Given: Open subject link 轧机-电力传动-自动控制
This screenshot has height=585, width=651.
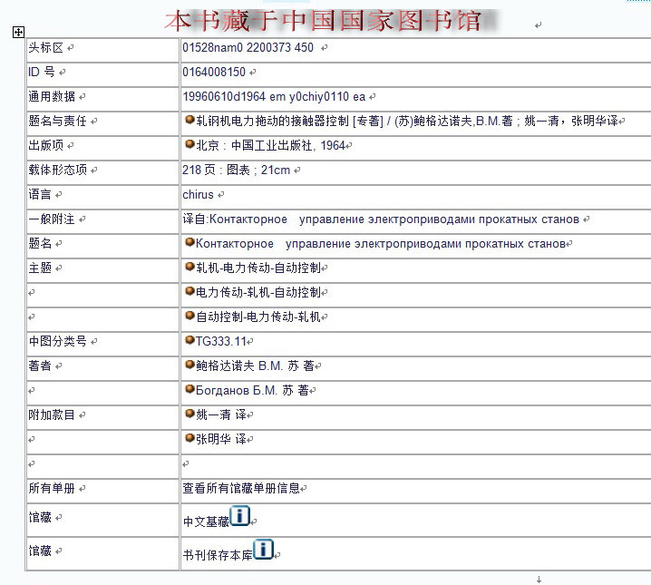Looking at the screenshot, I should coord(258,268).
